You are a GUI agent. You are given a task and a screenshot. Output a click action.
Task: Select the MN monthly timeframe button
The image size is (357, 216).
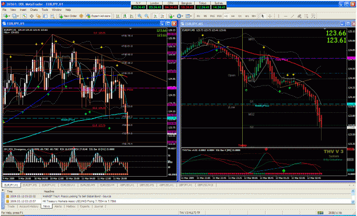254,16
